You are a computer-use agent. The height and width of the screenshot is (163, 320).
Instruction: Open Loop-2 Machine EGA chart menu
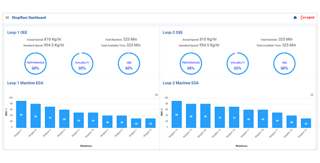tap(311, 95)
